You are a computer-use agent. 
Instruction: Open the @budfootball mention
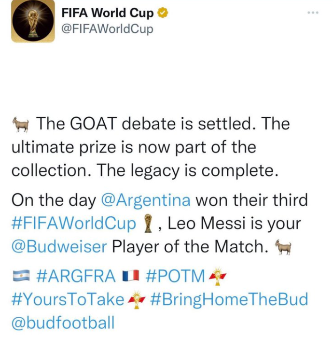63,323
